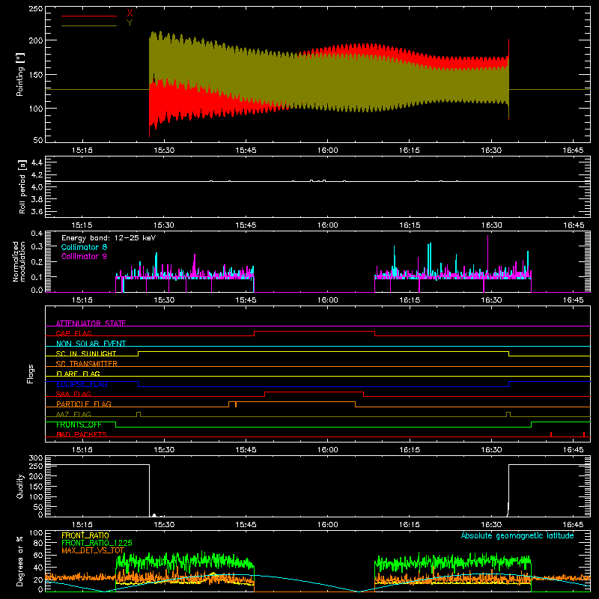Select the olive Y legend line sample

[x=89, y=25]
